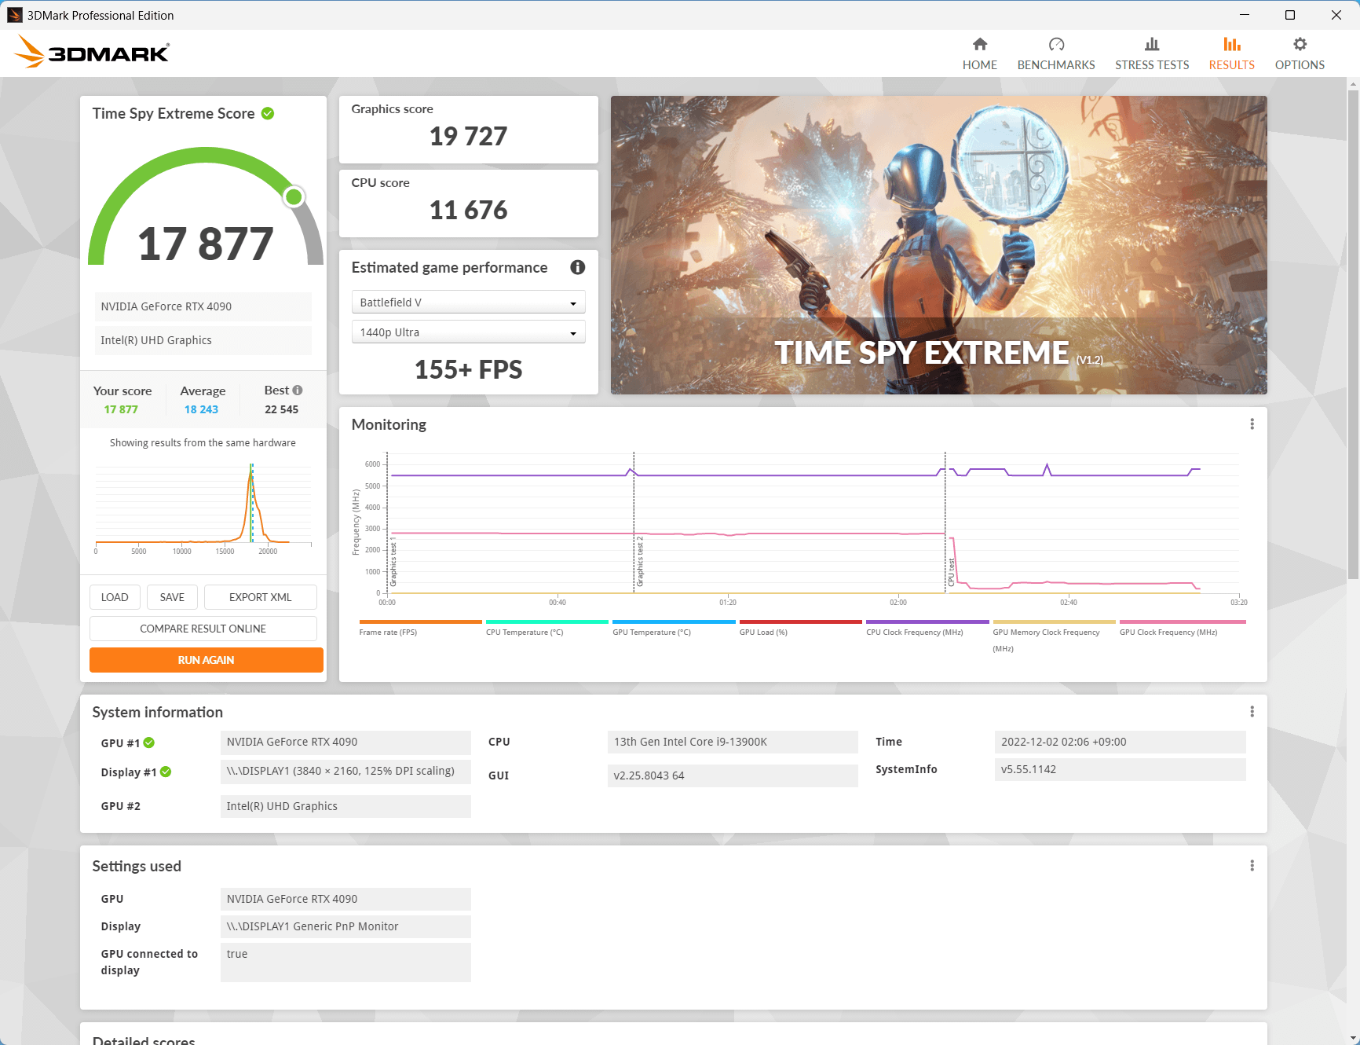
Task: Open the Monitoring panel three-dot menu
Action: tap(1252, 424)
